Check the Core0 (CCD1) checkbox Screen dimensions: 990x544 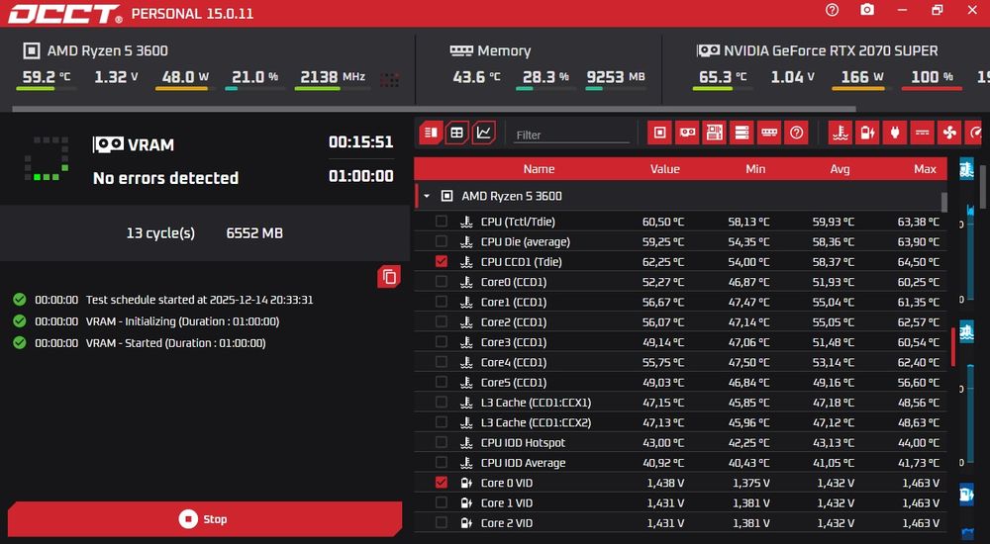(x=442, y=282)
